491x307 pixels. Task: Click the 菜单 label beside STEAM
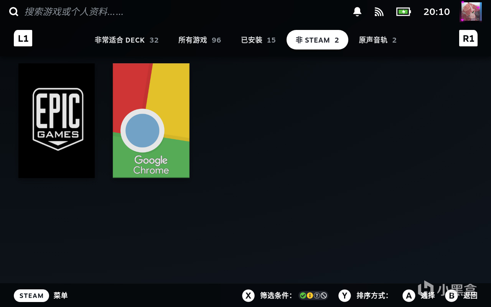pos(61,295)
